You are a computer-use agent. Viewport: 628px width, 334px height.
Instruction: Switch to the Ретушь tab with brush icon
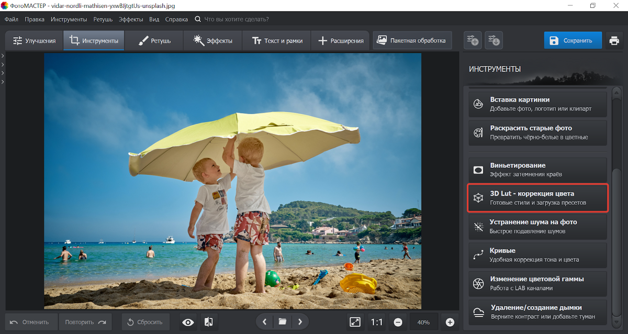click(x=154, y=40)
